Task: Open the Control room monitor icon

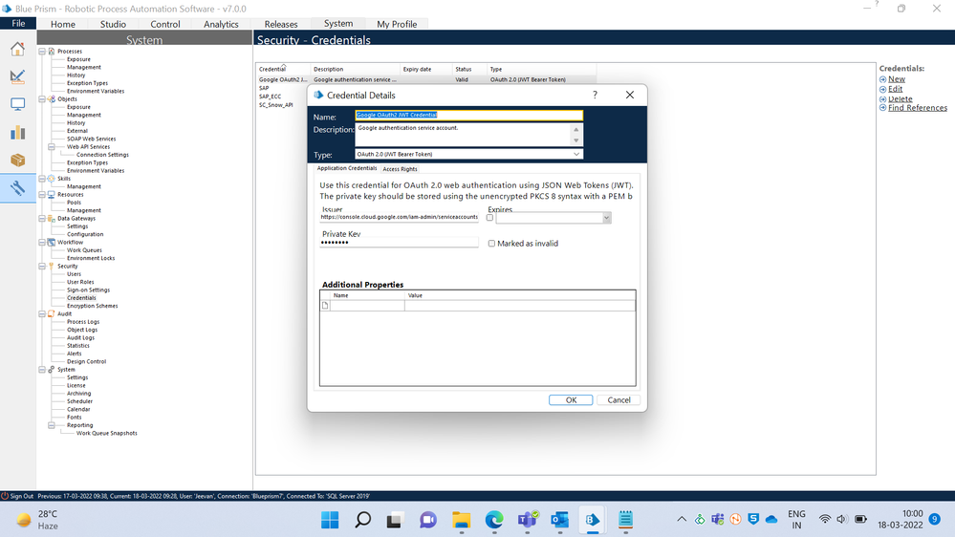Action: pyautogui.click(x=17, y=104)
